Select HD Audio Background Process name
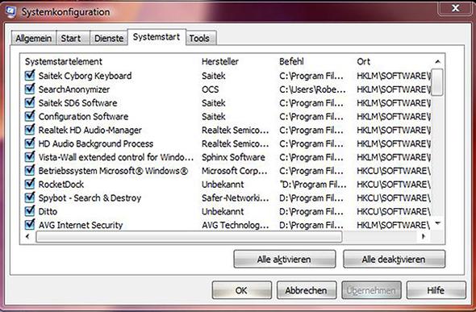Image resolution: width=476 pixels, height=312 pixels. click(96, 144)
